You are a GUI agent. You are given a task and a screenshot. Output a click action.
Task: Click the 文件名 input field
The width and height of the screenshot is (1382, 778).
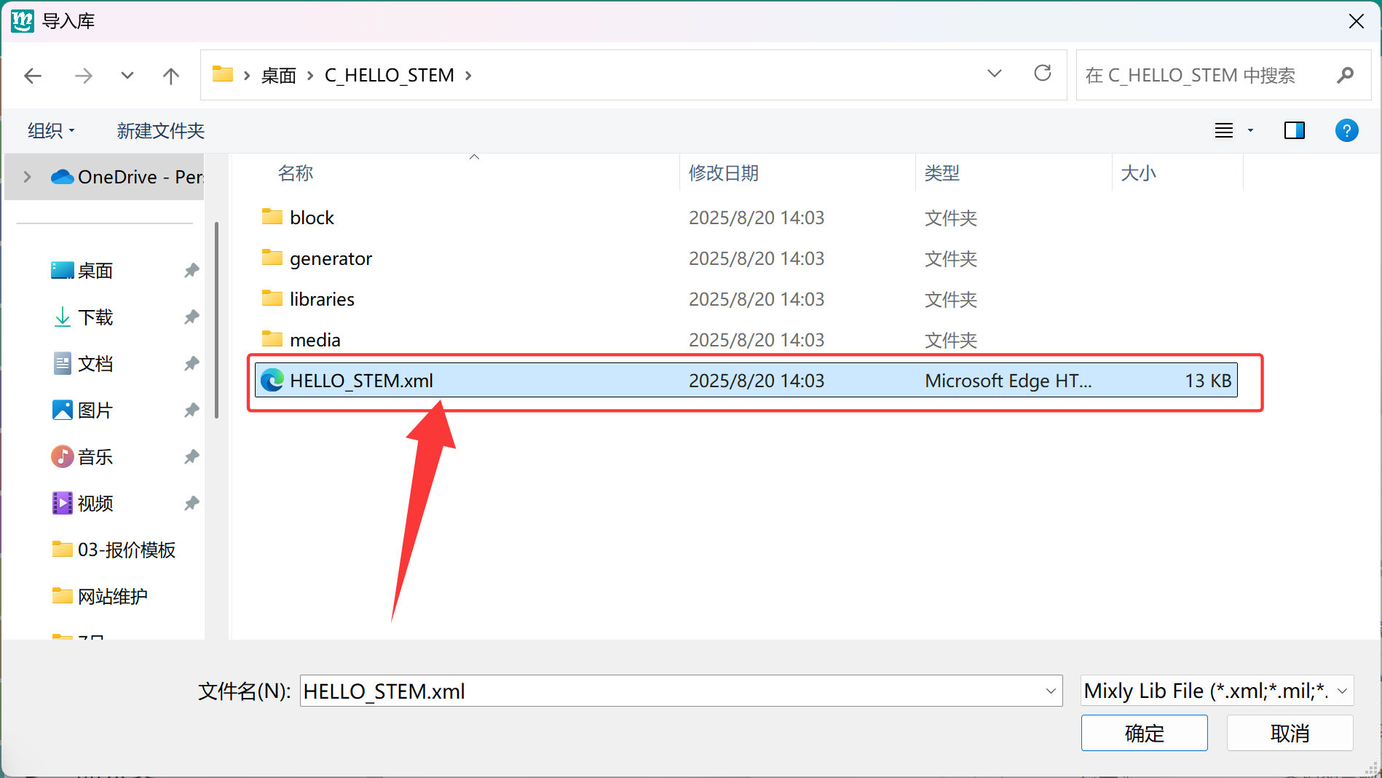point(670,691)
